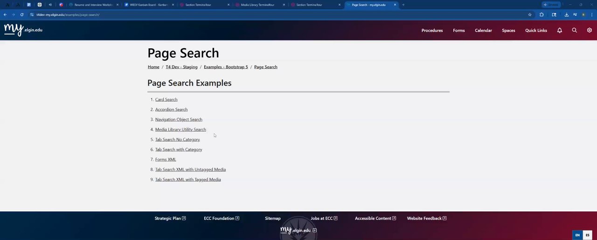Screen dimensions: 597x240
Task: Open Strategic Plan footer link
Action: (x=170, y=218)
